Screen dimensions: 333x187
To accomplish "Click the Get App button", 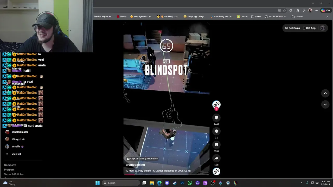I will pyautogui.click(x=309, y=28).
